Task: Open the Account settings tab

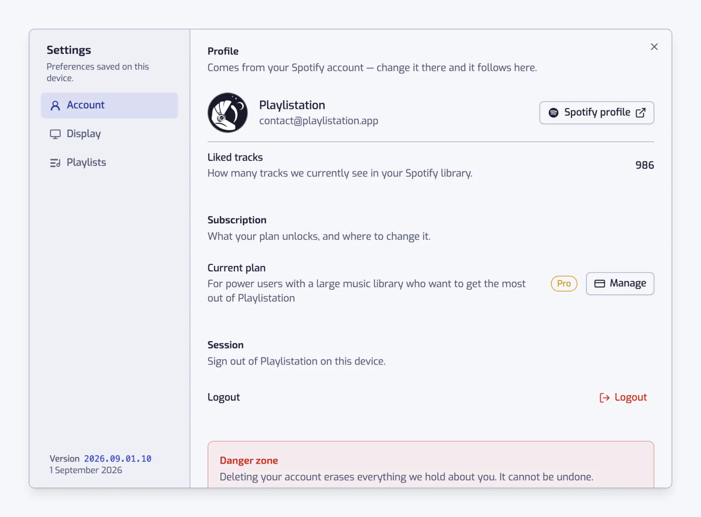Action: click(x=110, y=105)
